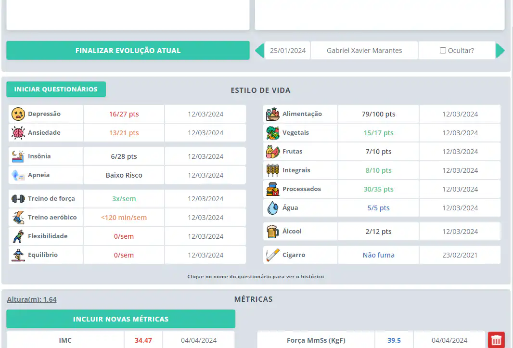
Task: Click the Álcool beer mug icon
Action: click(x=273, y=232)
